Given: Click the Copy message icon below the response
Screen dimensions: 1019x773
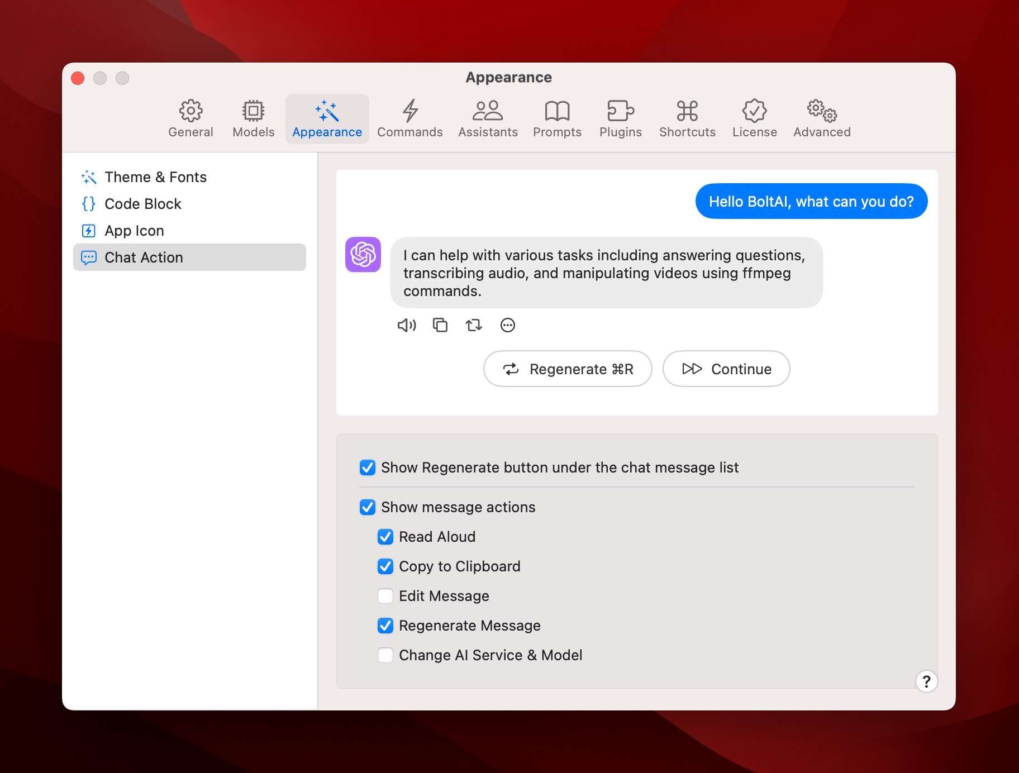Looking at the screenshot, I should point(440,325).
